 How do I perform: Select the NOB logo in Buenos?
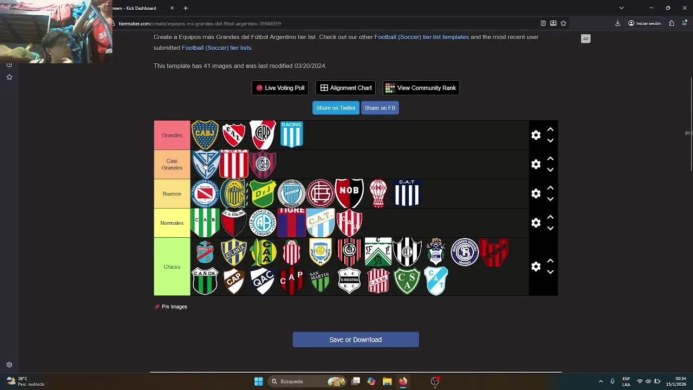[349, 194]
